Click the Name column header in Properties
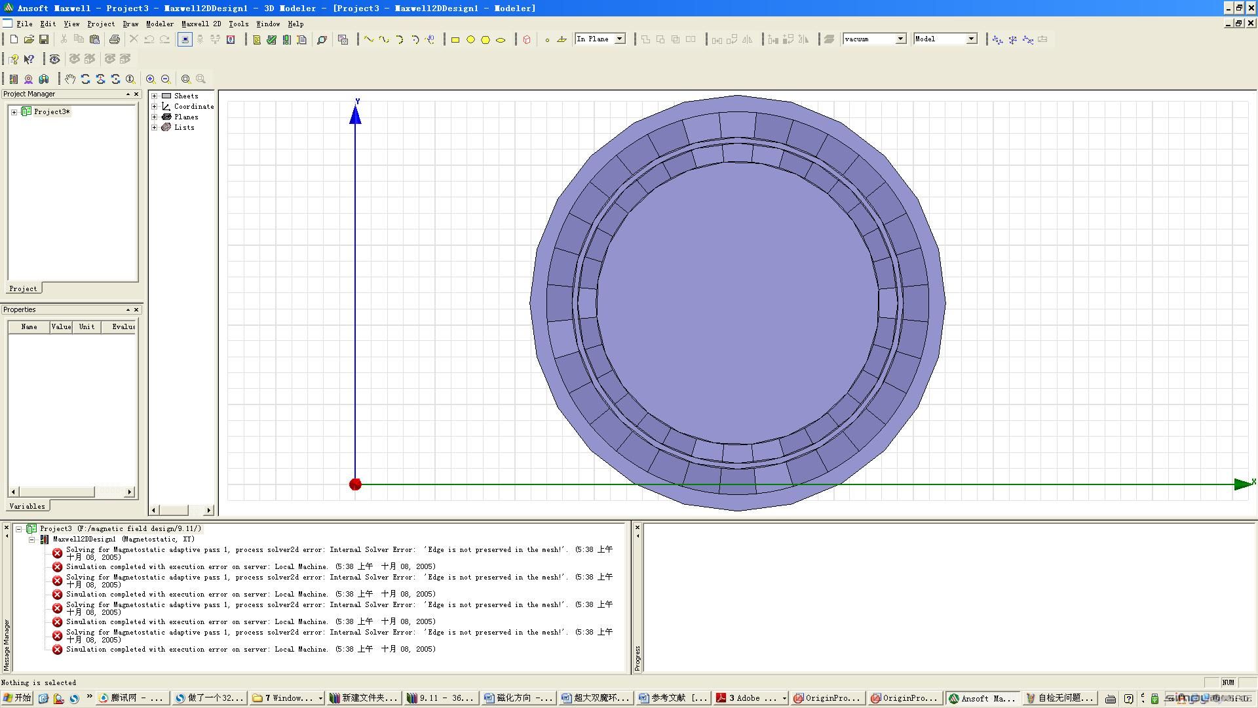The width and height of the screenshot is (1258, 708). coord(29,326)
